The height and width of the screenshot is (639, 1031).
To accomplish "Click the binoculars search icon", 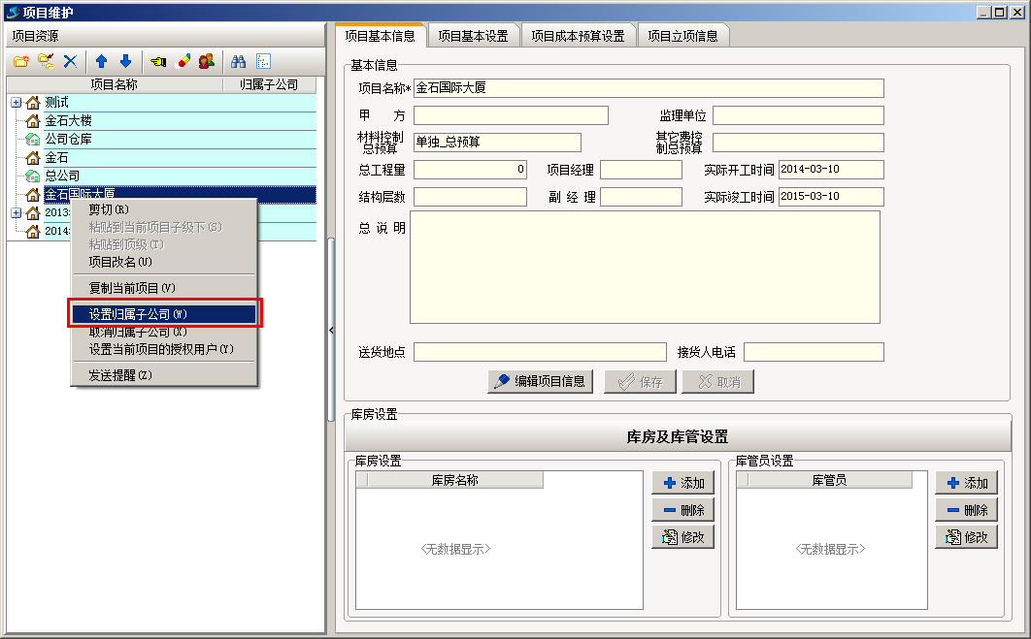I will (239, 60).
